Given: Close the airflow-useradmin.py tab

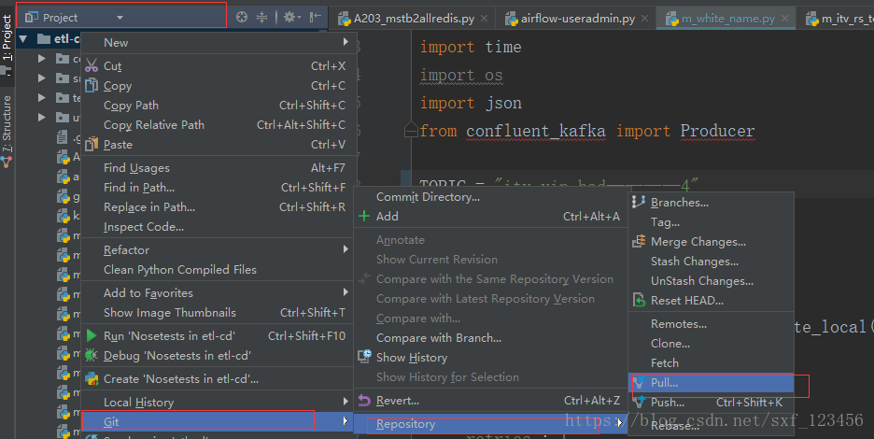Looking at the screenshot, I should [644, 19].
